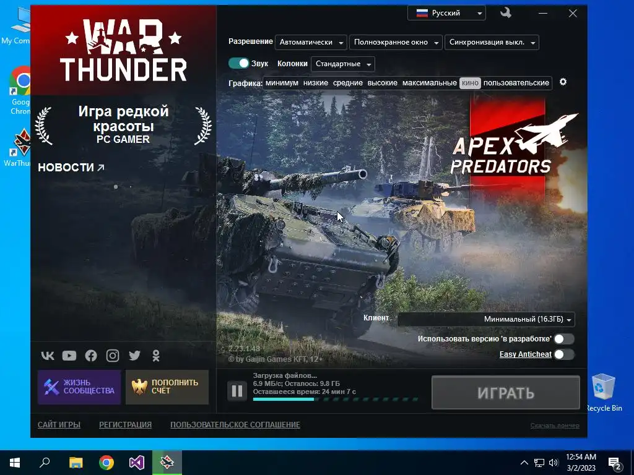Open the Разрешение Автоматически dropdown

tap(311, 42)
